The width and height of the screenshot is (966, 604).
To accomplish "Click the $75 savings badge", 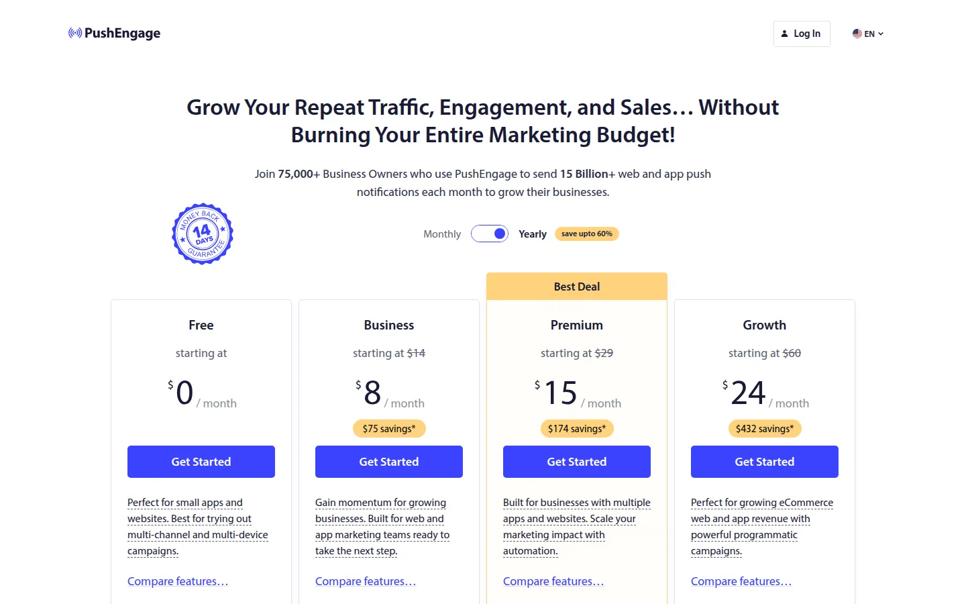I will click(x=389, y=429).
